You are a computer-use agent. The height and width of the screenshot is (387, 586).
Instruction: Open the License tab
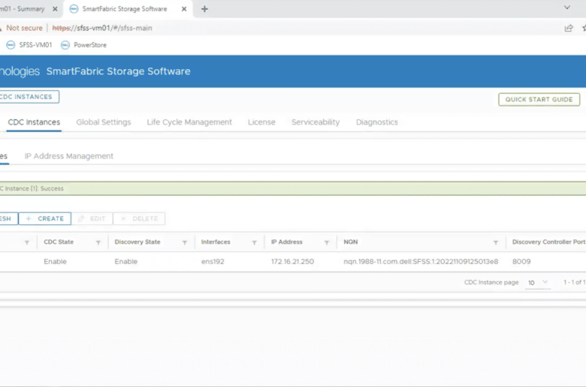(261, 122)
